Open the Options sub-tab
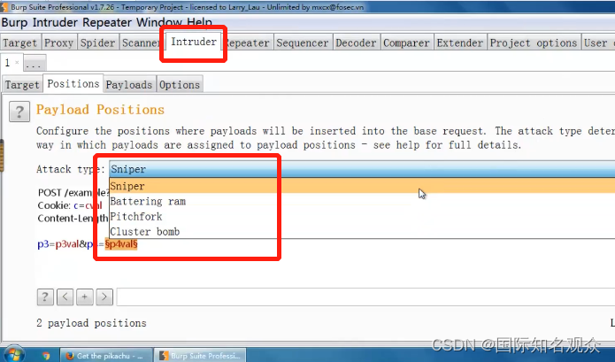 [x=180, y=85]
